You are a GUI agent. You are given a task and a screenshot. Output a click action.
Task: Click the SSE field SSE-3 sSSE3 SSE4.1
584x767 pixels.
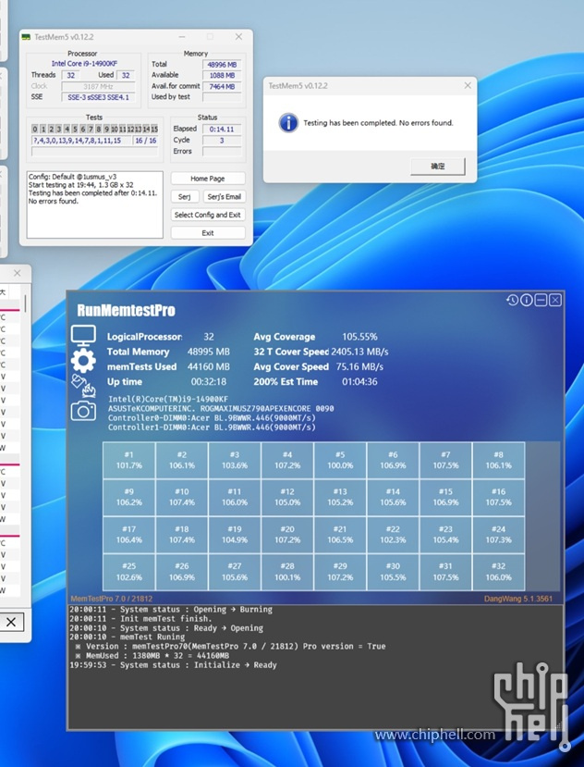pos(98,97)
